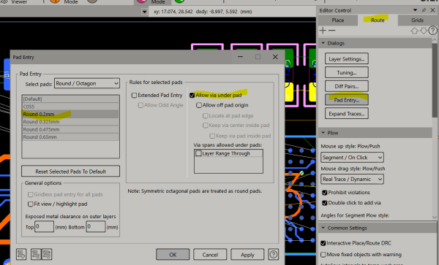Image resolution: width=439 pixels, height=265 pixels.
Task: Click Reset Selected Pads To Default
Action: pos(70,172)
